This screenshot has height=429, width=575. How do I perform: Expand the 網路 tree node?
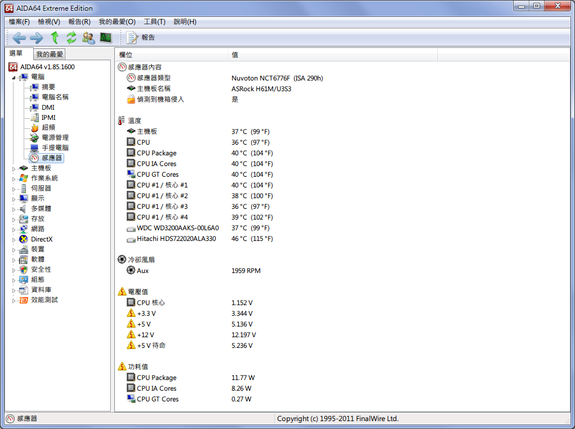[14, 230]
